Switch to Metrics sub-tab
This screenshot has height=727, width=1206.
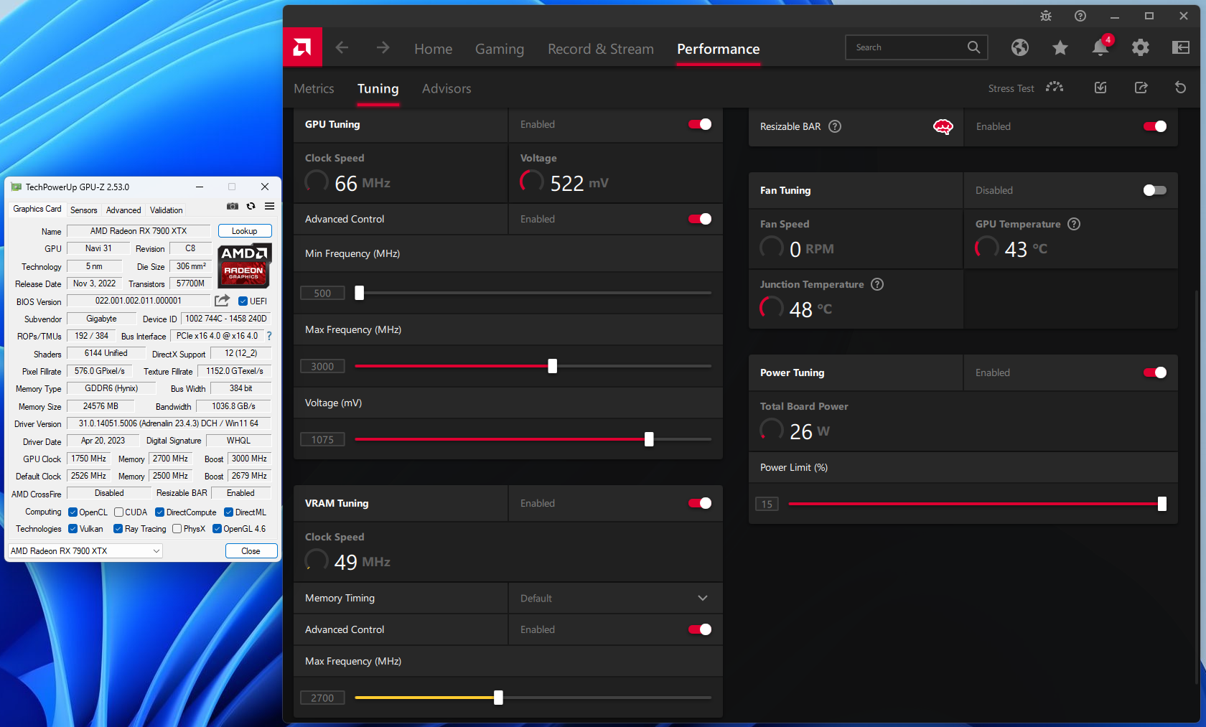pyautogui.click(x=314, y=88)
